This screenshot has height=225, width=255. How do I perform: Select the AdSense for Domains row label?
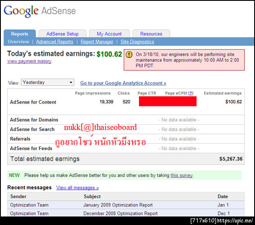click(34, 120)
